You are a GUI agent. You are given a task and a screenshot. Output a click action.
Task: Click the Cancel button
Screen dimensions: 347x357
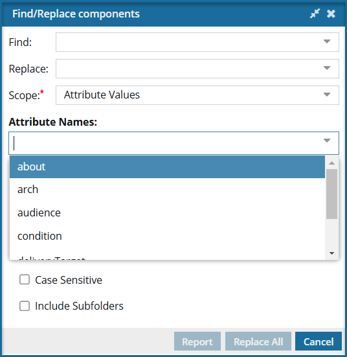coord(319,341)
